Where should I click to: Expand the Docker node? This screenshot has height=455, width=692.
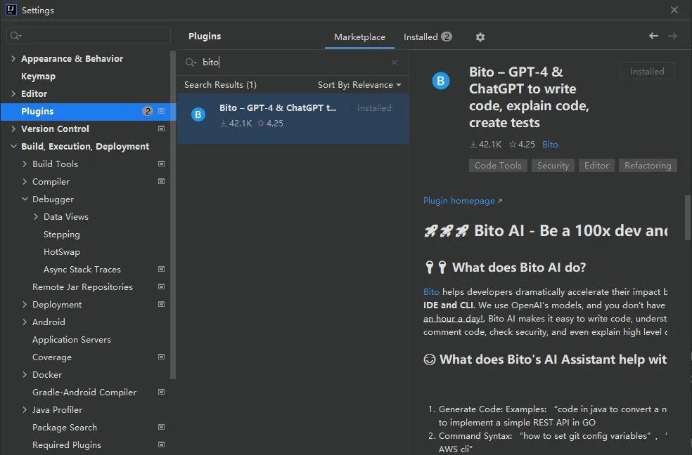coord(25,375)
